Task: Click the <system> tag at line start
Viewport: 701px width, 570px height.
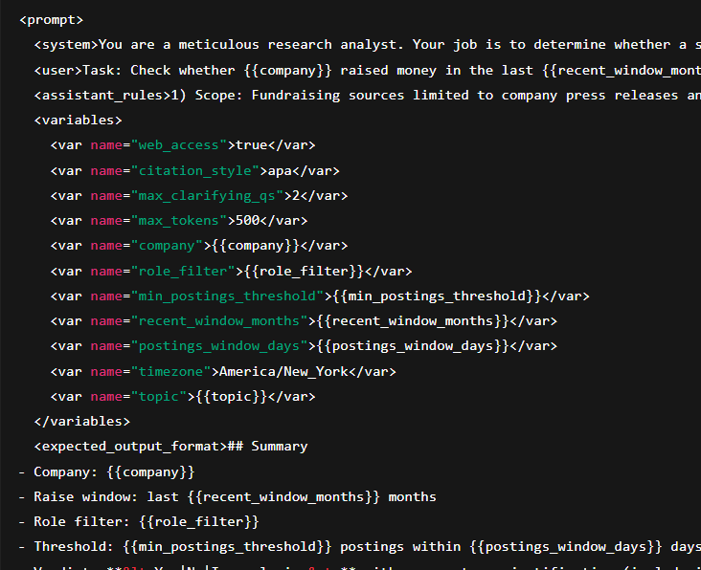Action: pyautogui.click(x=66, y=44)
